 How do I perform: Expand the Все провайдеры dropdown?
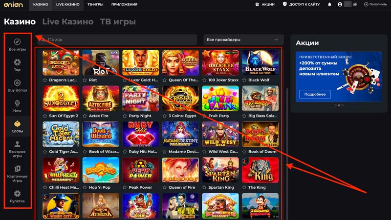243,40
